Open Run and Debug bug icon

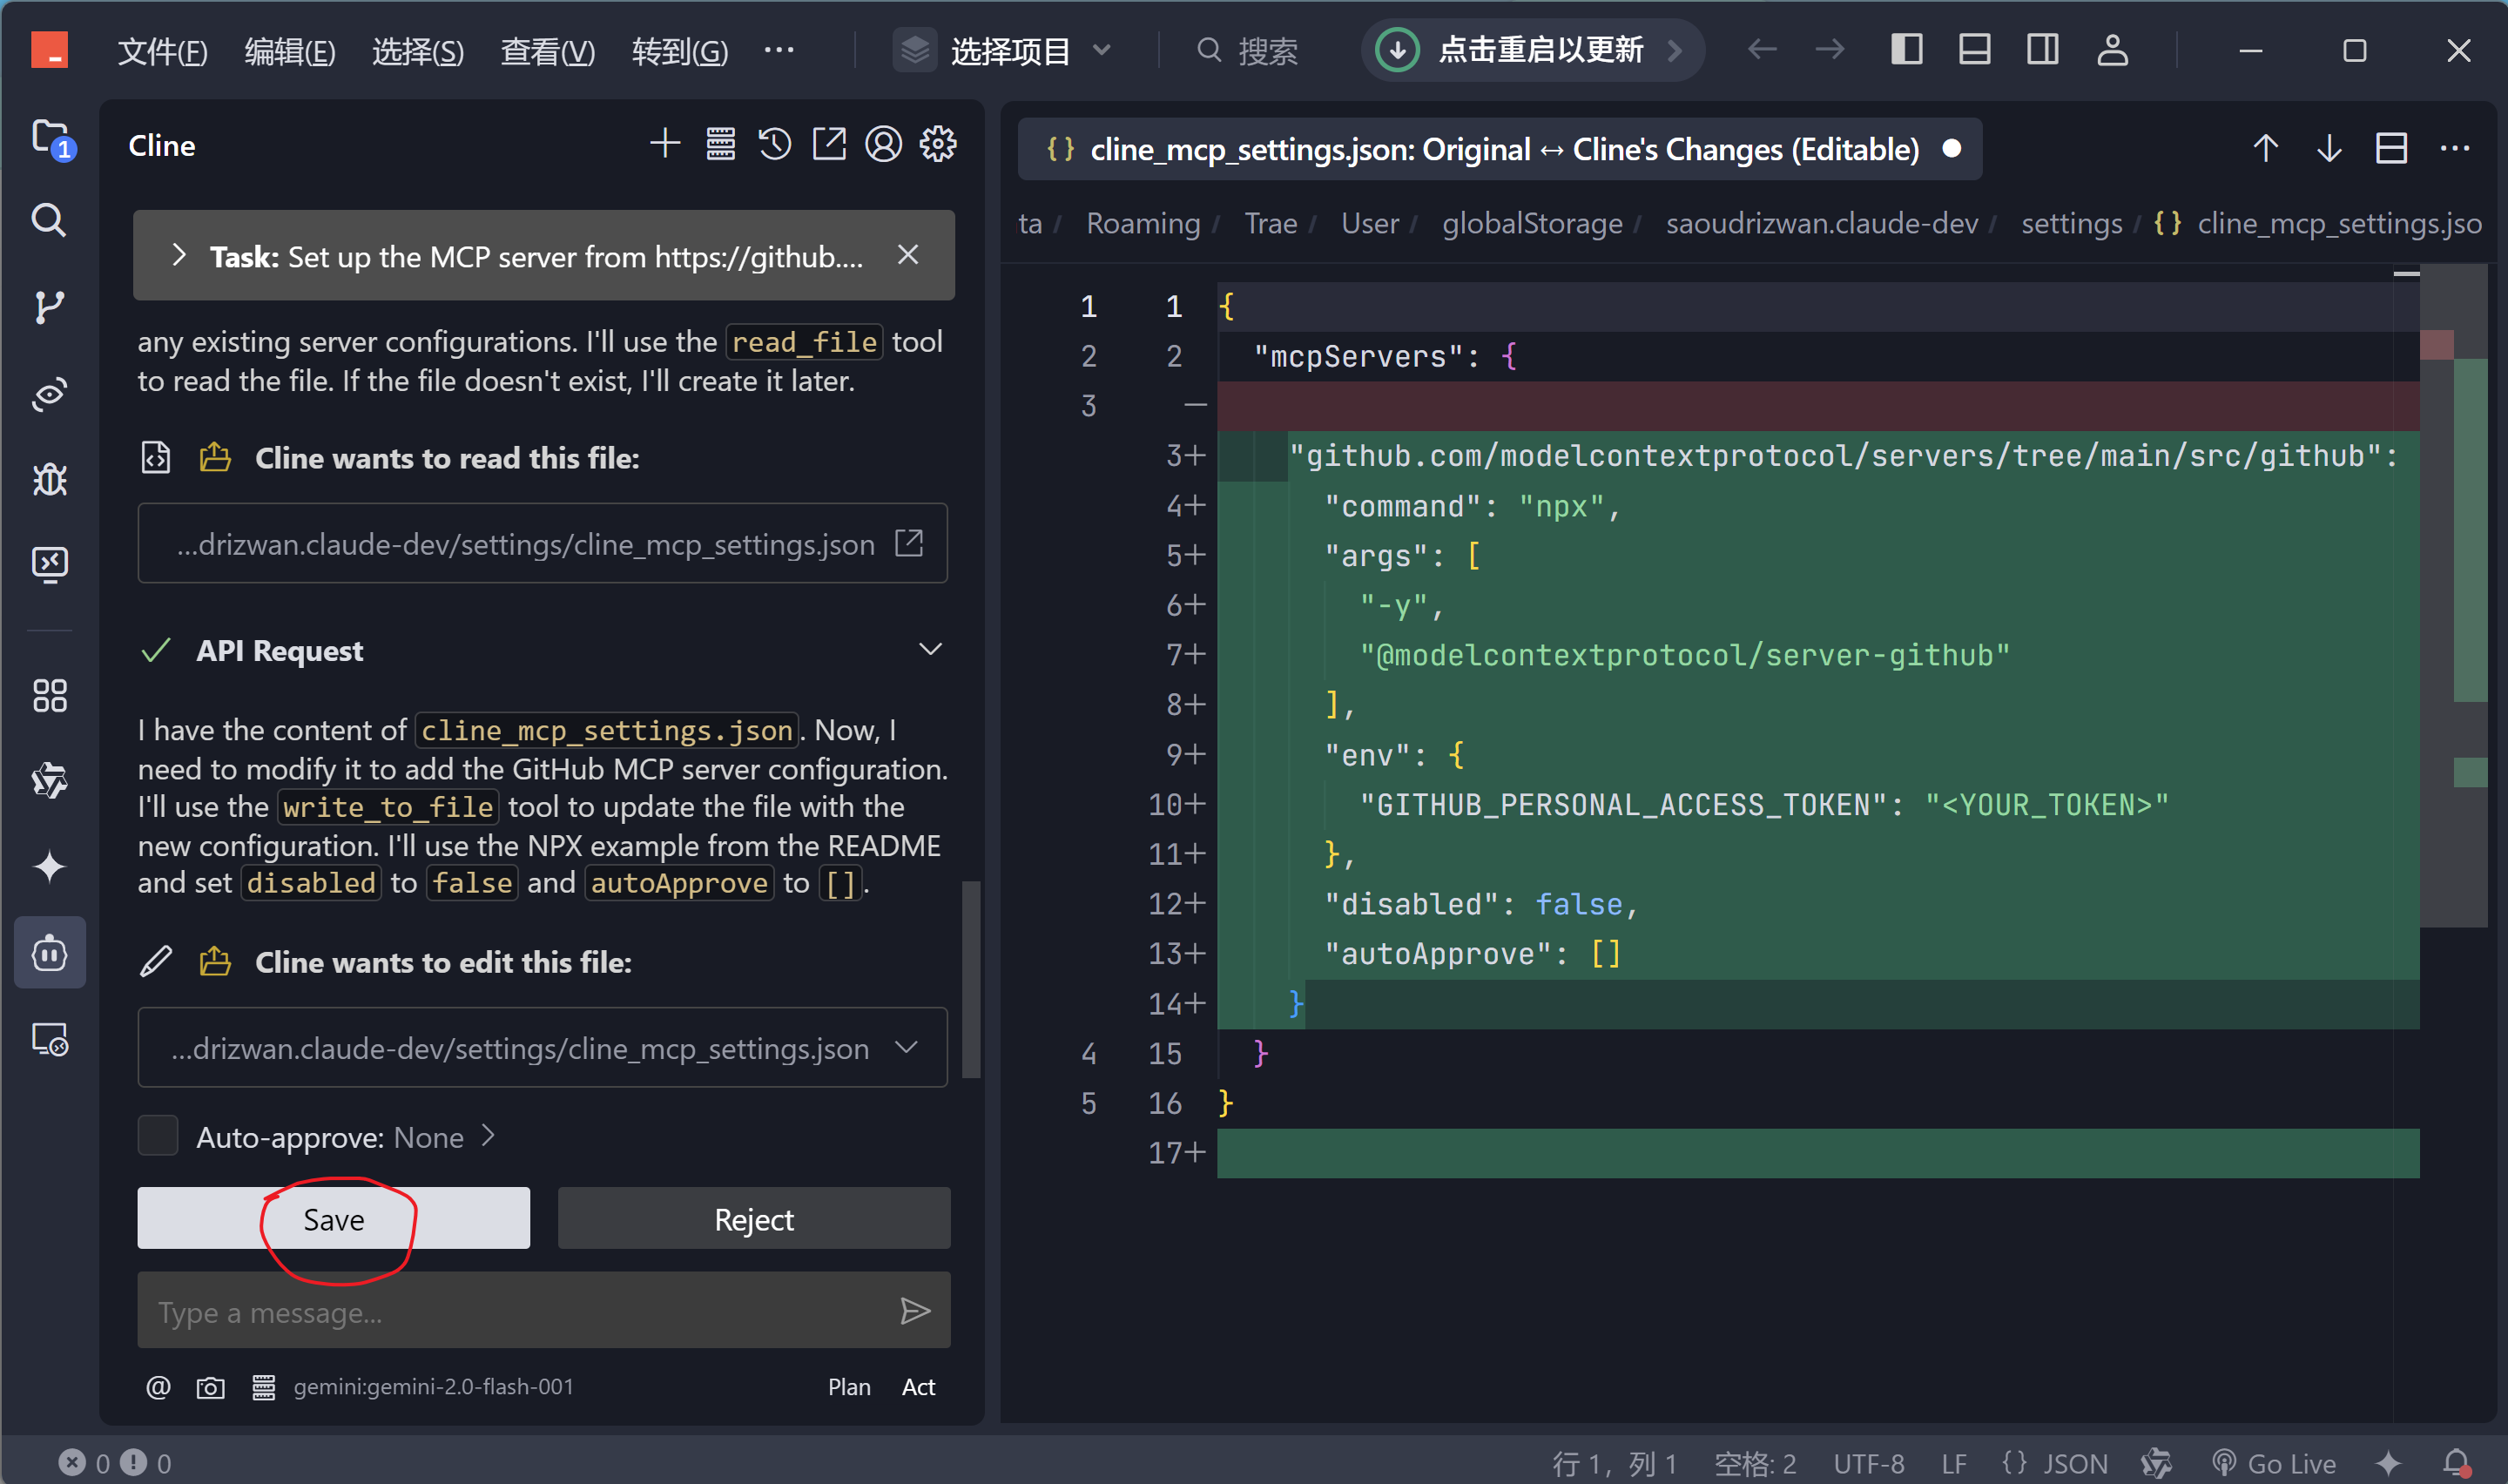49,480
